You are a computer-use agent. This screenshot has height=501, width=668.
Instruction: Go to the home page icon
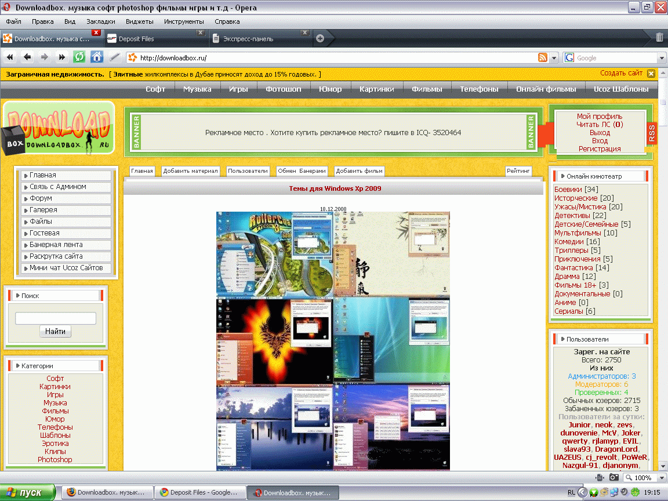coord(97,57)
